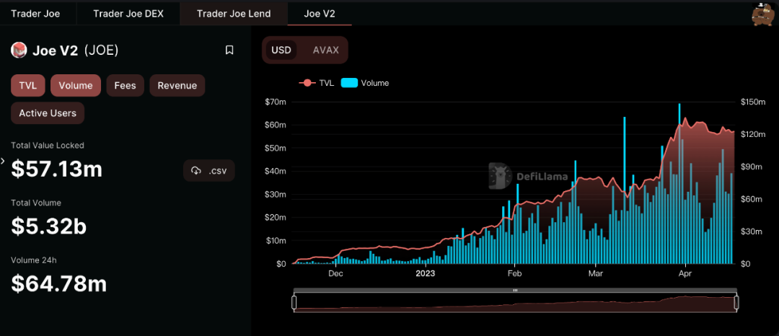The width and height of the screenshot is (779, 336).
Task: Enable the Revenue chart metric
Action: (x=177, y=85)
